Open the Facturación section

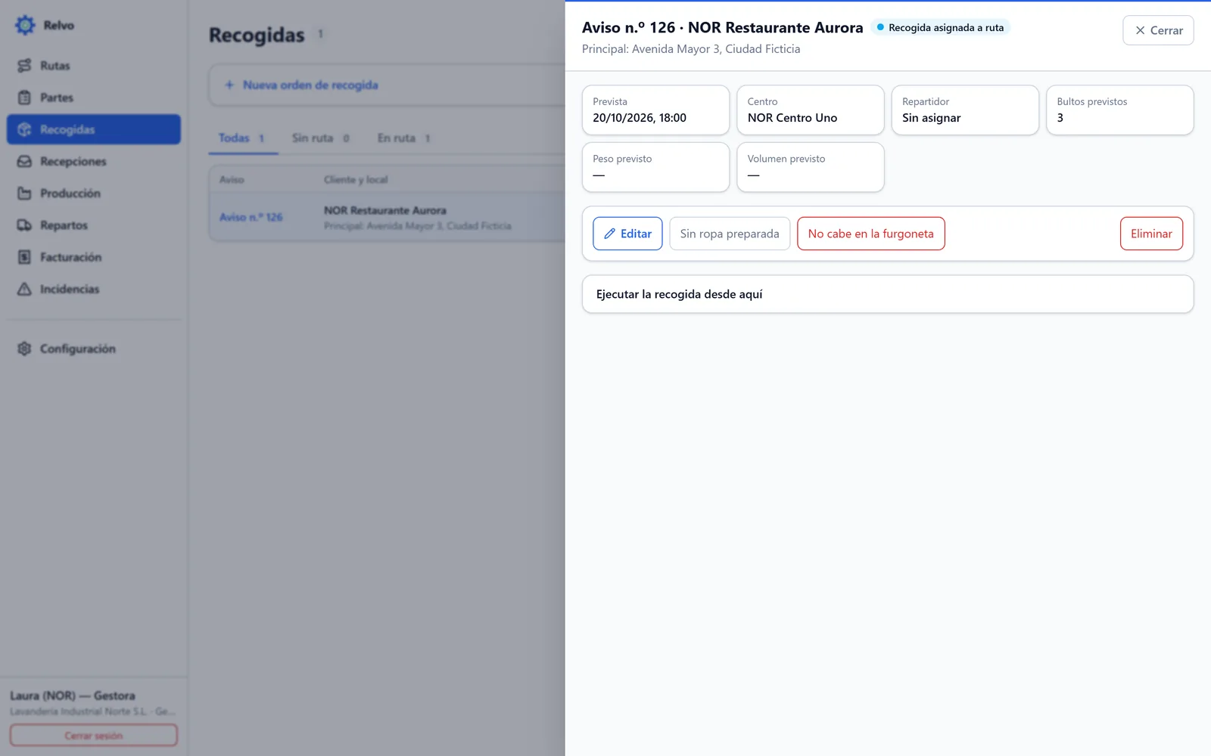[94, 257]
